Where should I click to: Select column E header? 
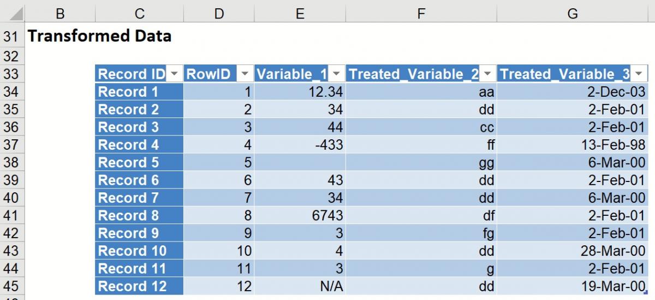pyautogui.click(x=300, y=14)
